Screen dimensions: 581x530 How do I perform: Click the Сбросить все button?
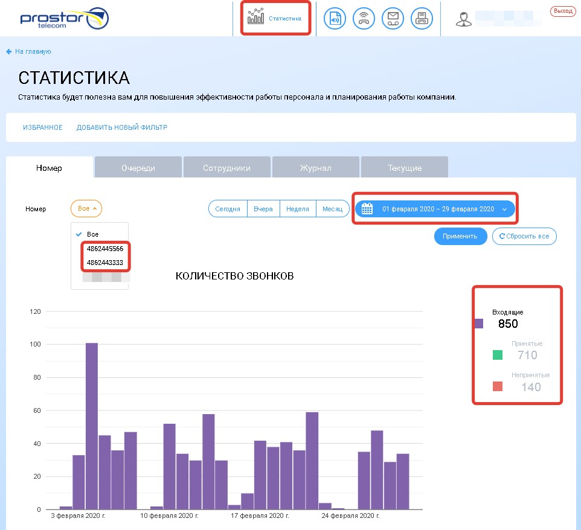pos(524,236)
